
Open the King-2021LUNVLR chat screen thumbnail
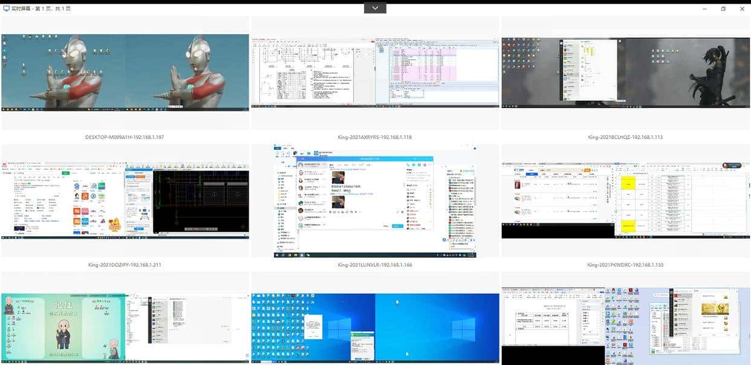(375, 200)
